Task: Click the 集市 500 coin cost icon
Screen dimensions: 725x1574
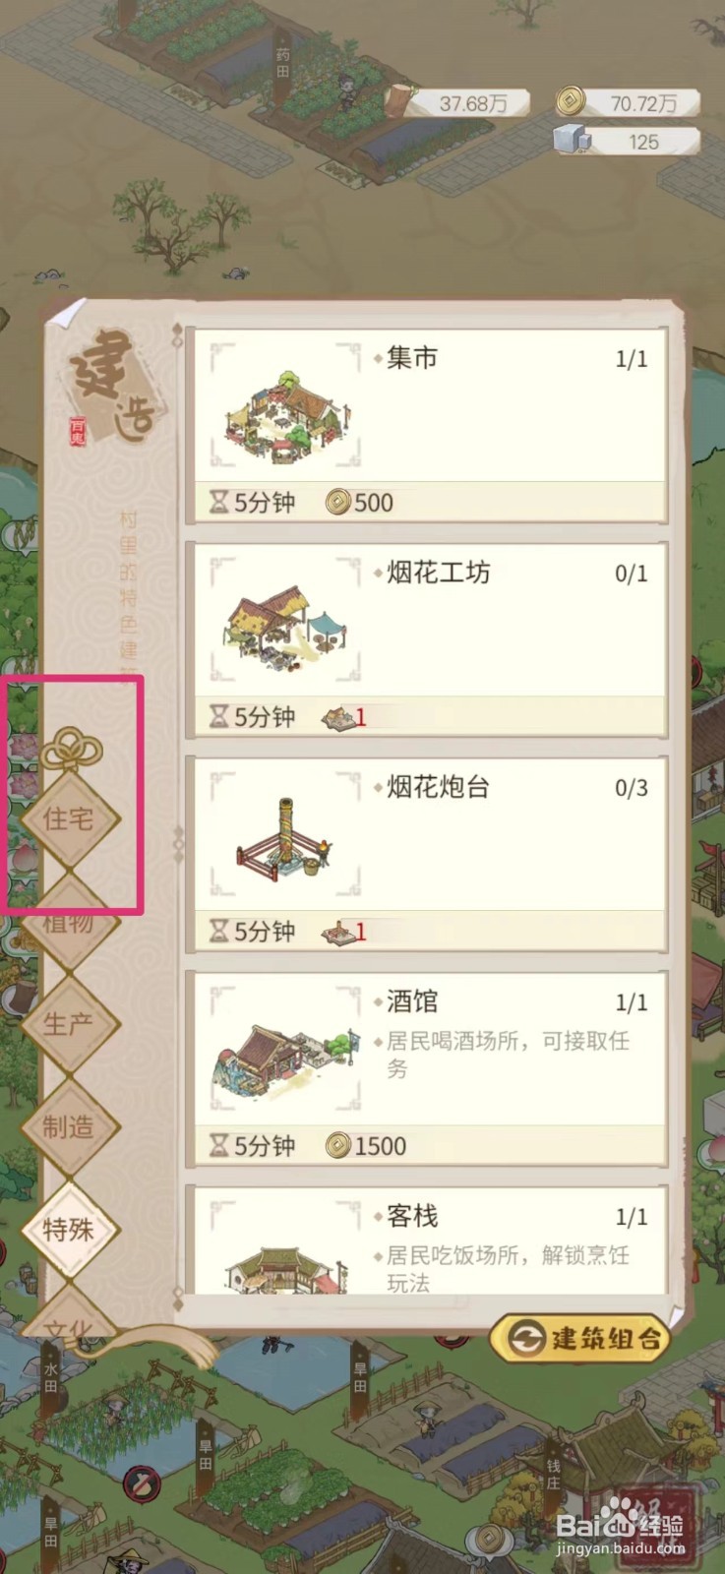Action: pyautogui.click(x=338, y=503)
